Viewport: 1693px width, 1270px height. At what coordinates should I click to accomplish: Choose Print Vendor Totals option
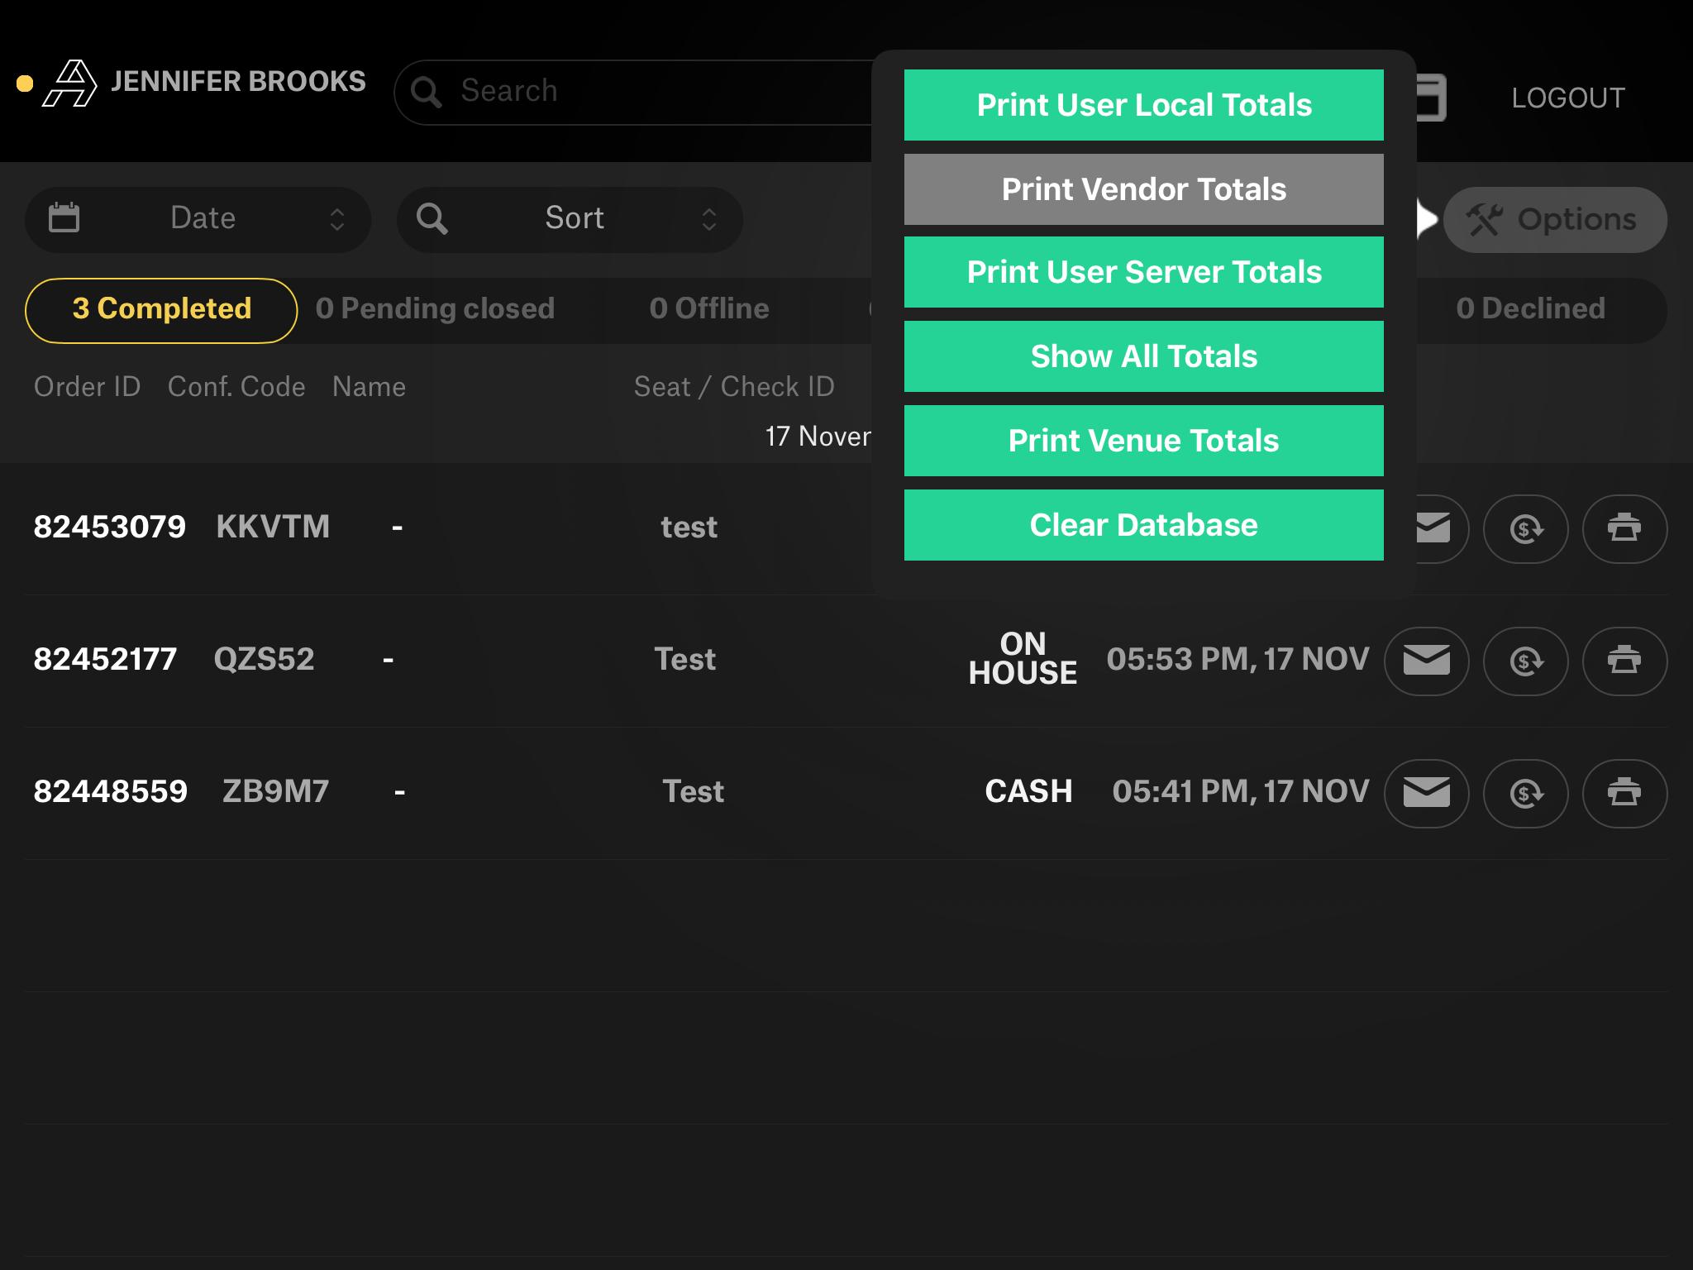(x=1143, y=189)
